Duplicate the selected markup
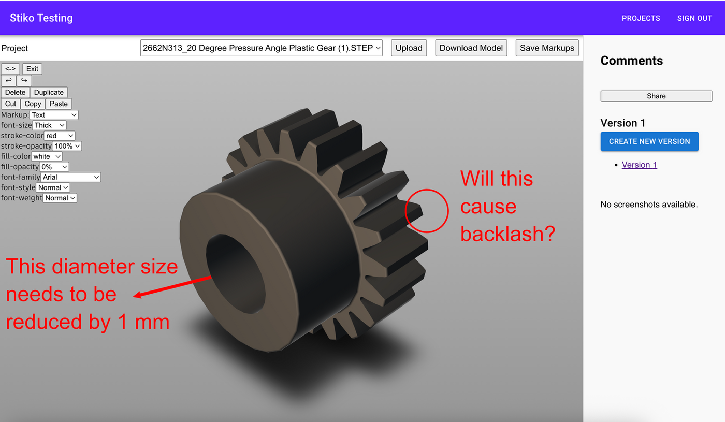This screenshot has height=422, width=725. [x=49, y=92]
